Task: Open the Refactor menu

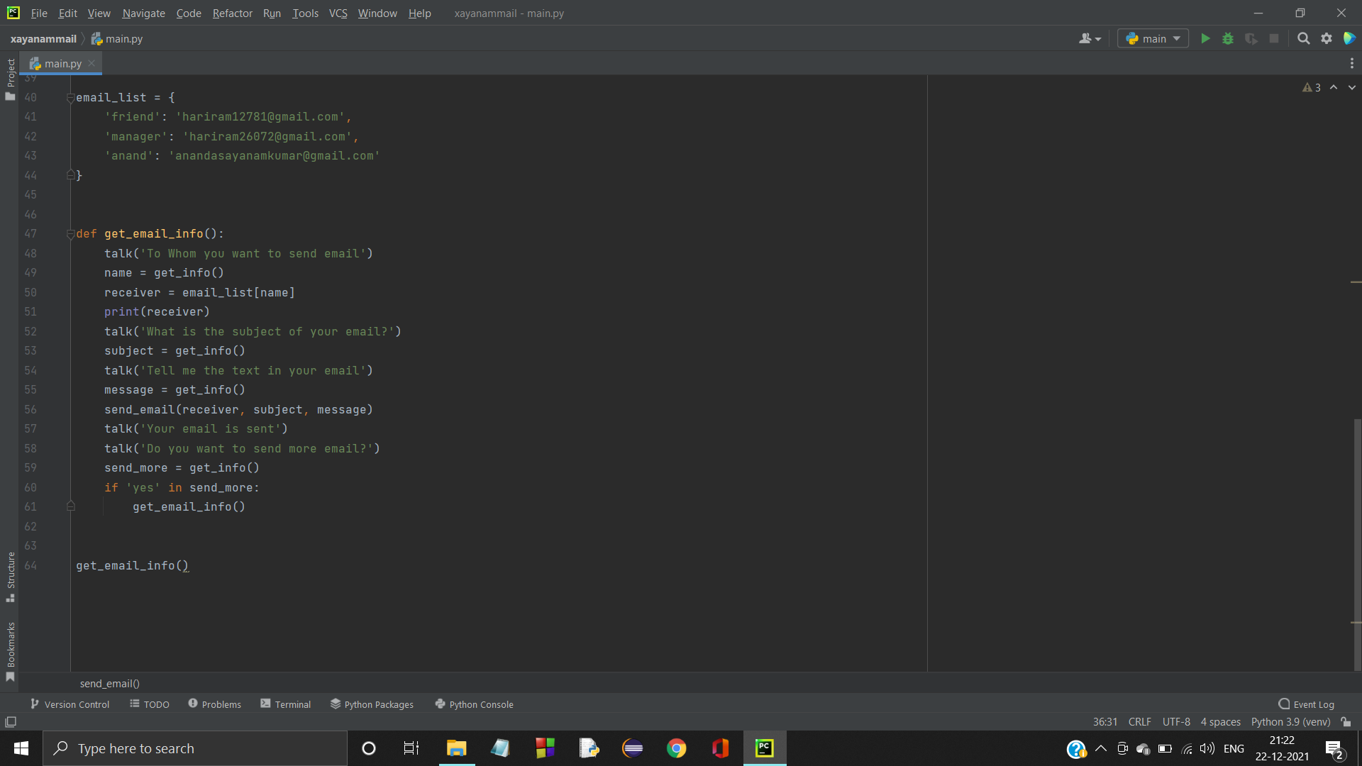Action: 232,13
